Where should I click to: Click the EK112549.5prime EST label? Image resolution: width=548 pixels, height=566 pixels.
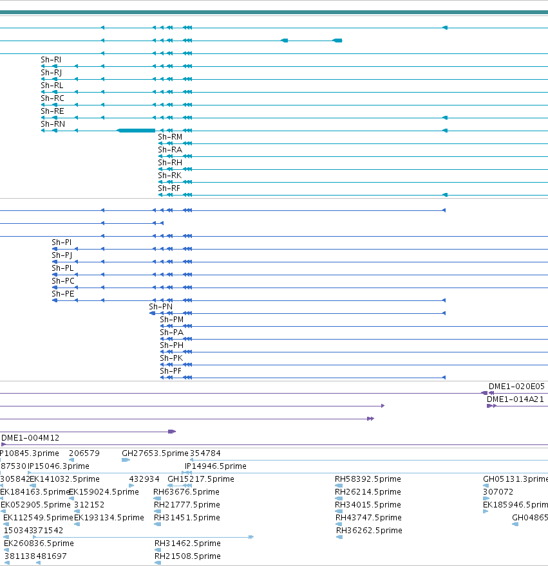pos(39,518)
